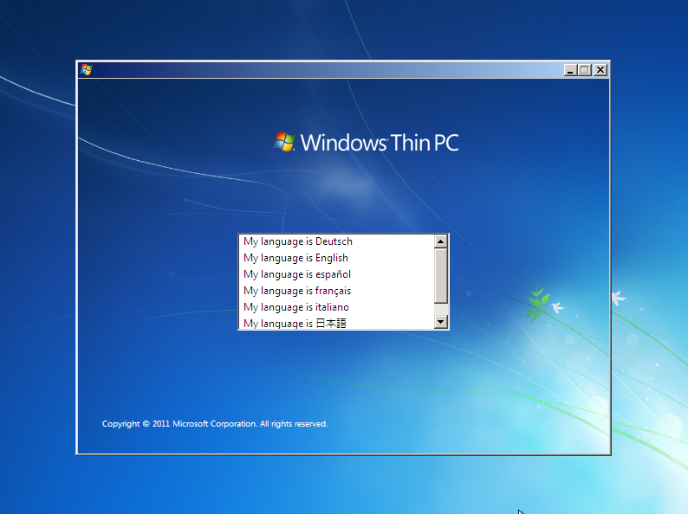Select My language is italiano
The height and width of the screenshot is (514, 688).
[336, 307]
